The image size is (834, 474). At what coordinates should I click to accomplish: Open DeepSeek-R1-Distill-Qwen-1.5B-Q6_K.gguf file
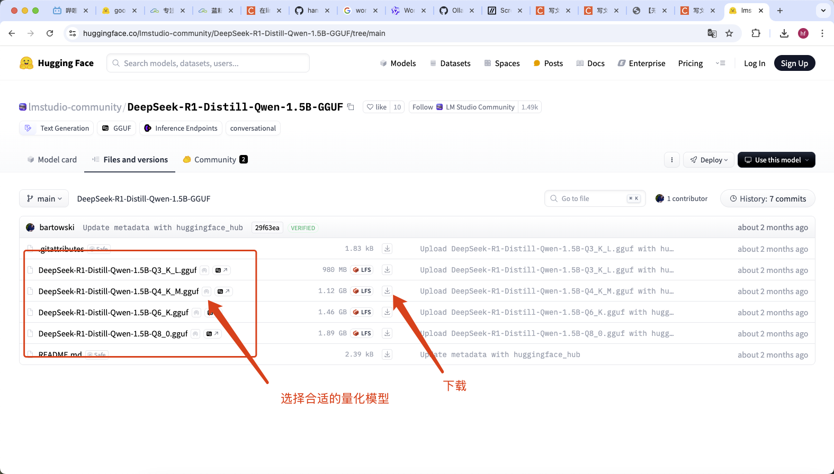click(113, 313)
